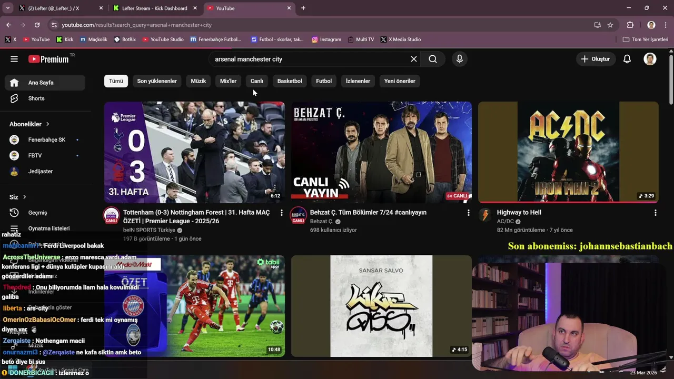Open more options for Highway to Hell
Viewport: 674px width, 379px height.
point(656,213)
